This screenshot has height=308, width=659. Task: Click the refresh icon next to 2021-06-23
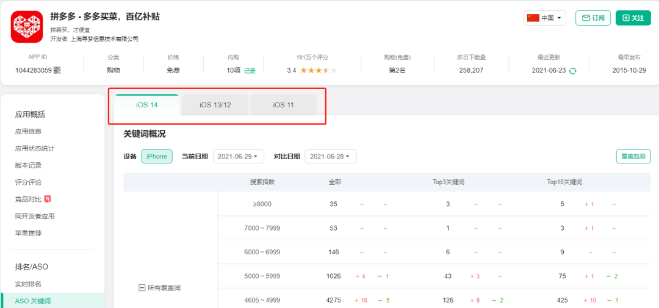click(x=572, y=71)
